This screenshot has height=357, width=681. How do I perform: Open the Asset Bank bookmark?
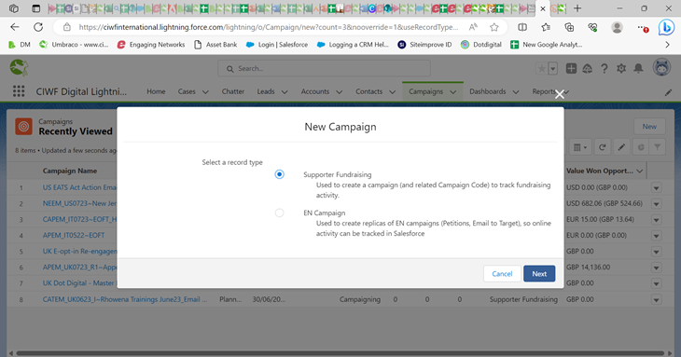coord(215,44)
